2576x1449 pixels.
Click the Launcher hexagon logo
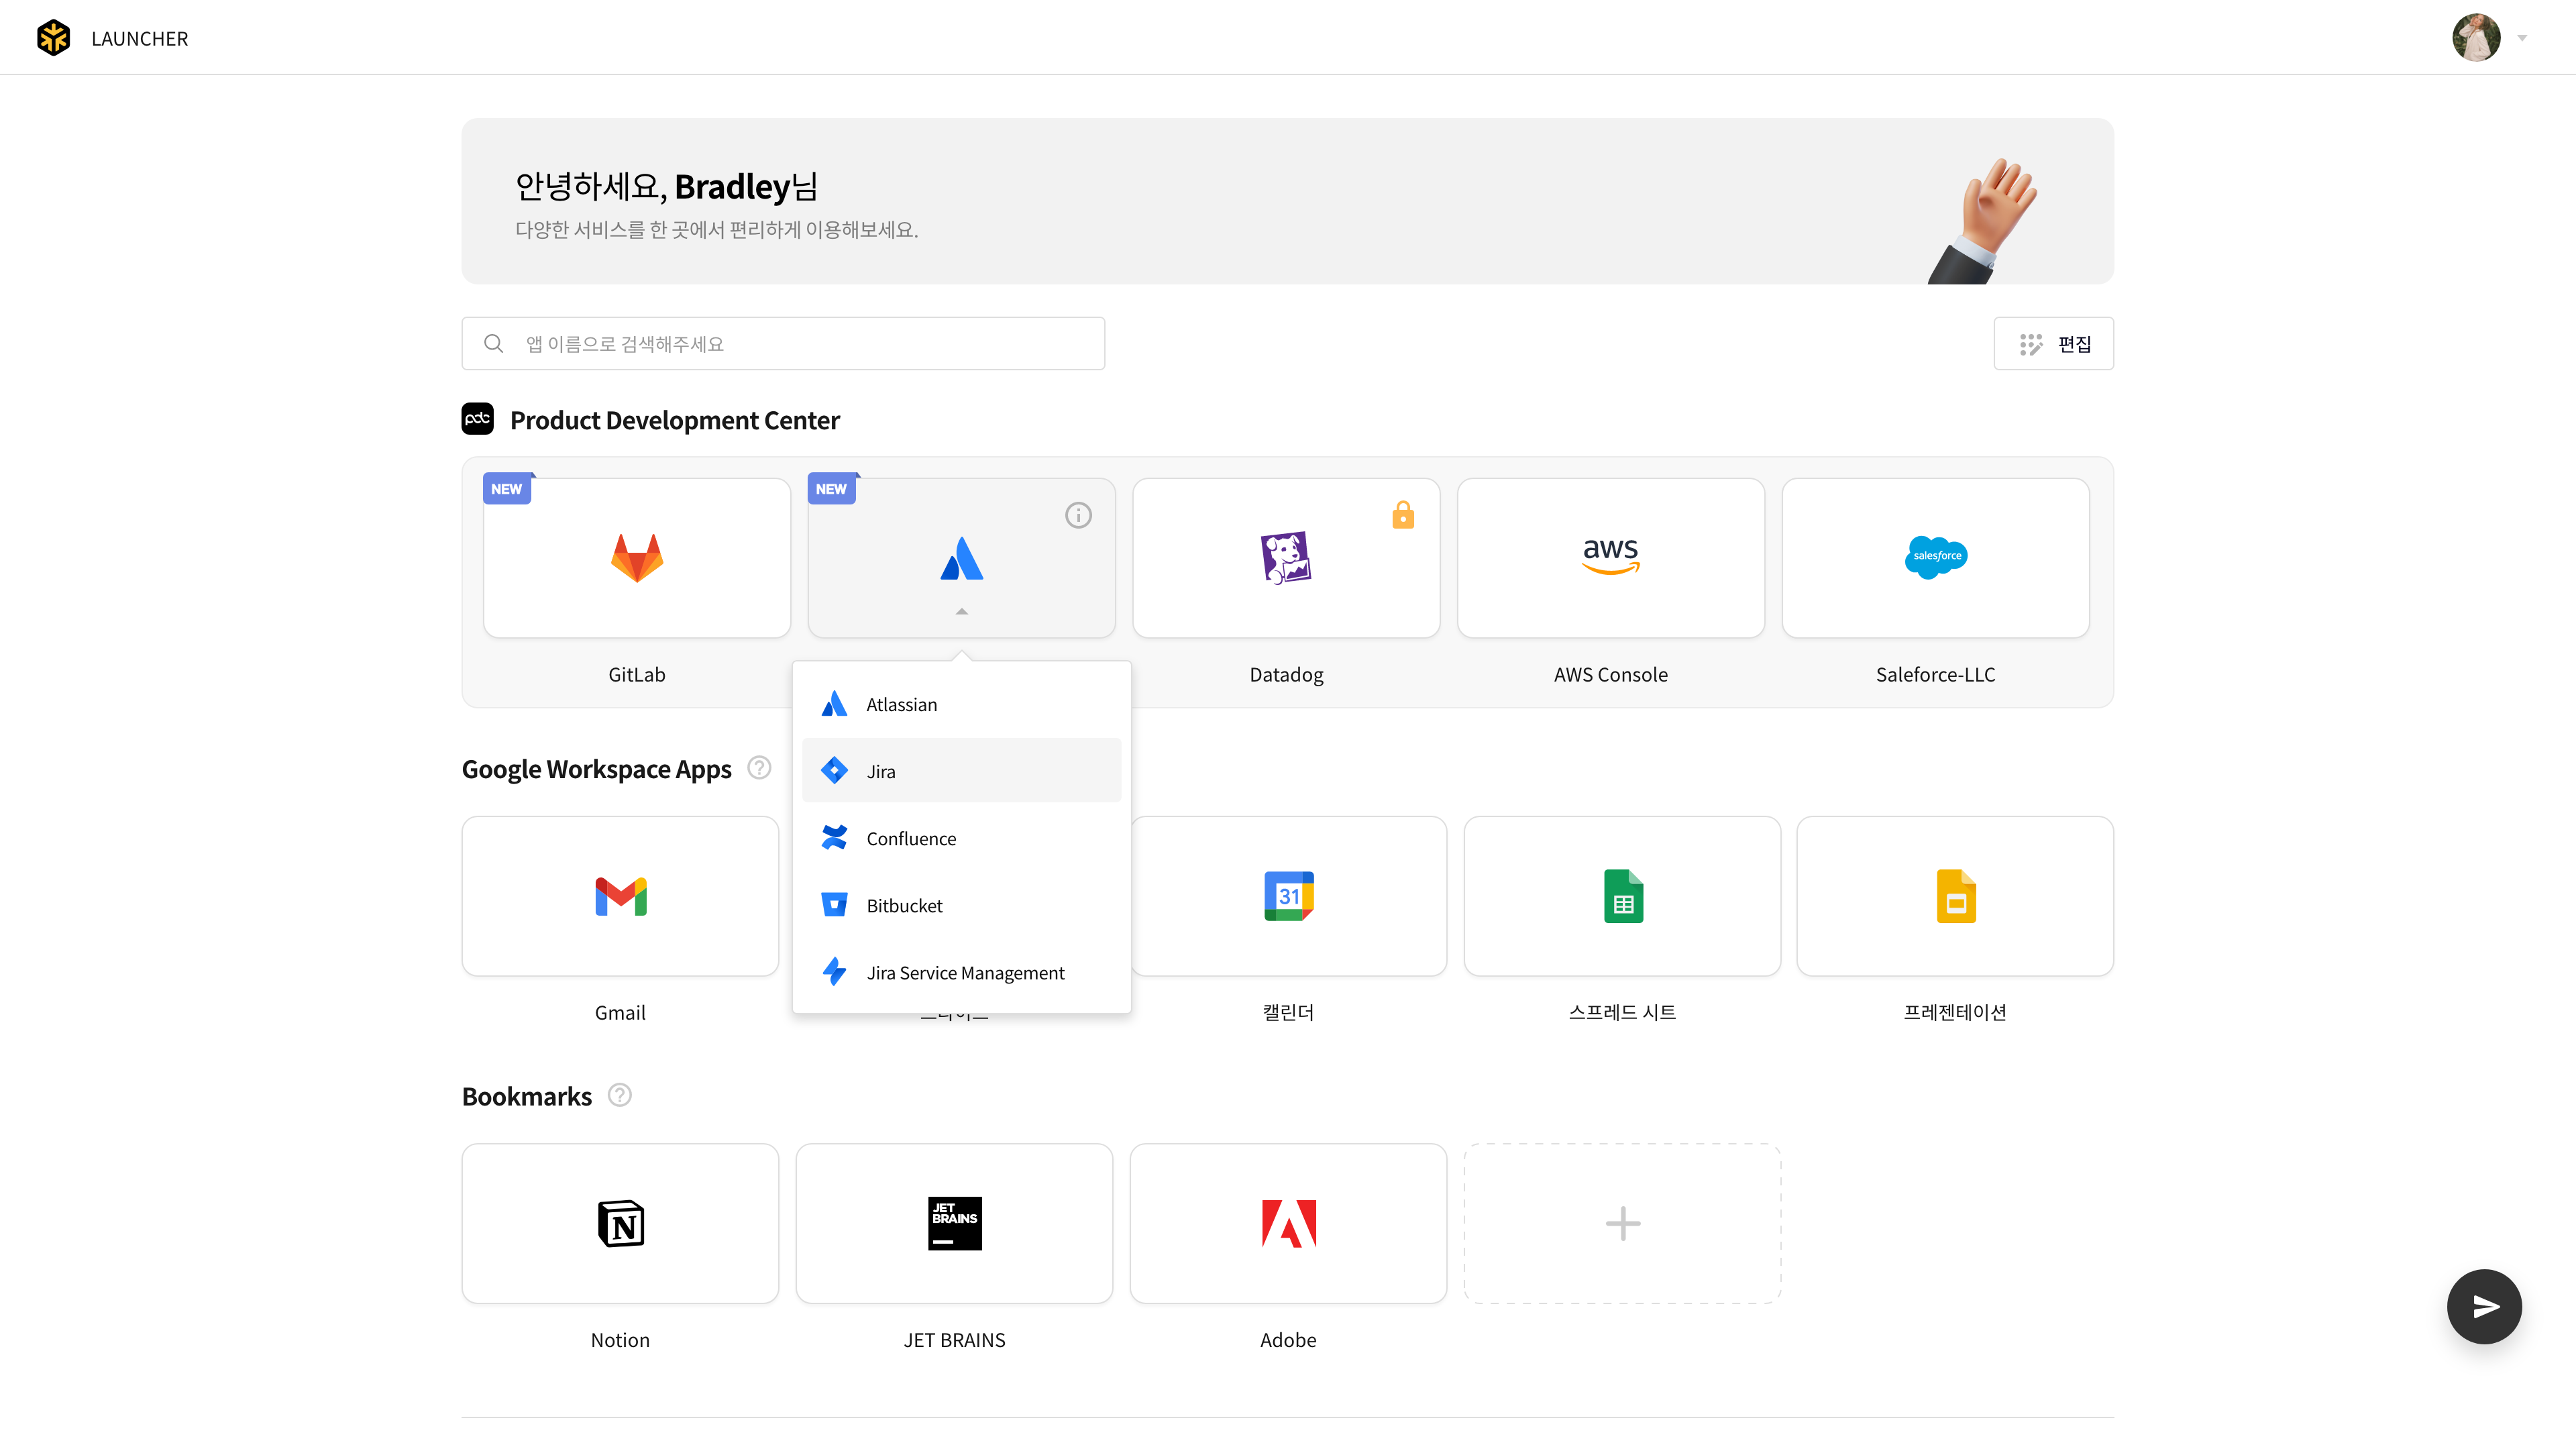tap(53, 38)
